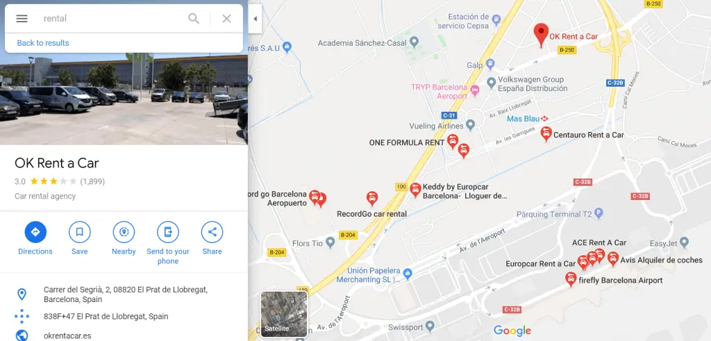Click the 1,899 reviews count

coord(92,181)
